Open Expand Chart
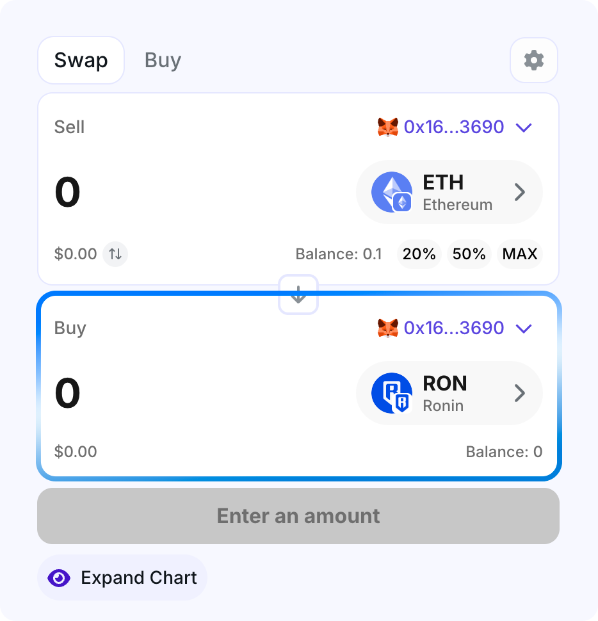The width and height of the screenshot is (598, 621). (x=138, y=577)
